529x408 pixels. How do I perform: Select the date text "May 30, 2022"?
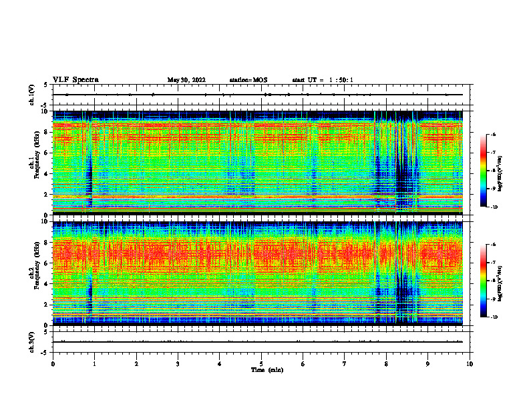coord(186,80)
